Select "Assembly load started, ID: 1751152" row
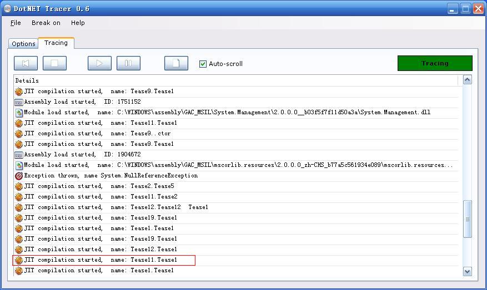The height and width of the screenshot is (290, 487). (x=236, y=101)
